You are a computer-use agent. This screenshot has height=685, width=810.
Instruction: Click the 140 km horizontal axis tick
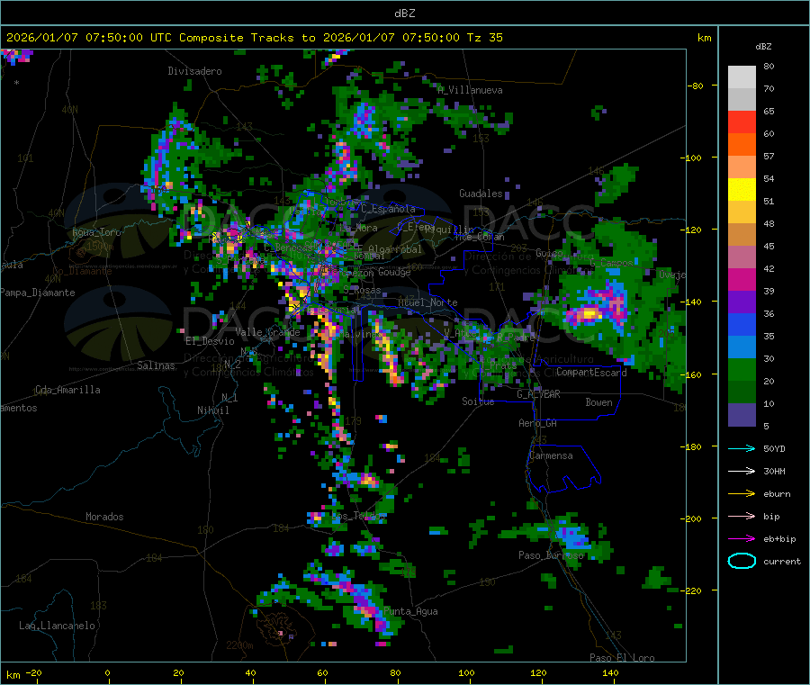coord(610,673)
